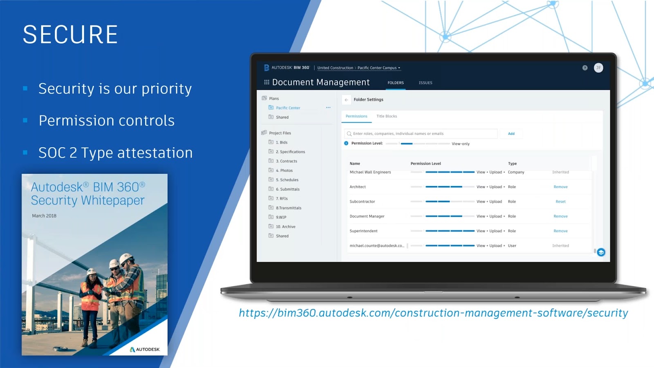Click the Superintendent name cell
The width and height of the screenshot is (654, 368).
[363, 231]
